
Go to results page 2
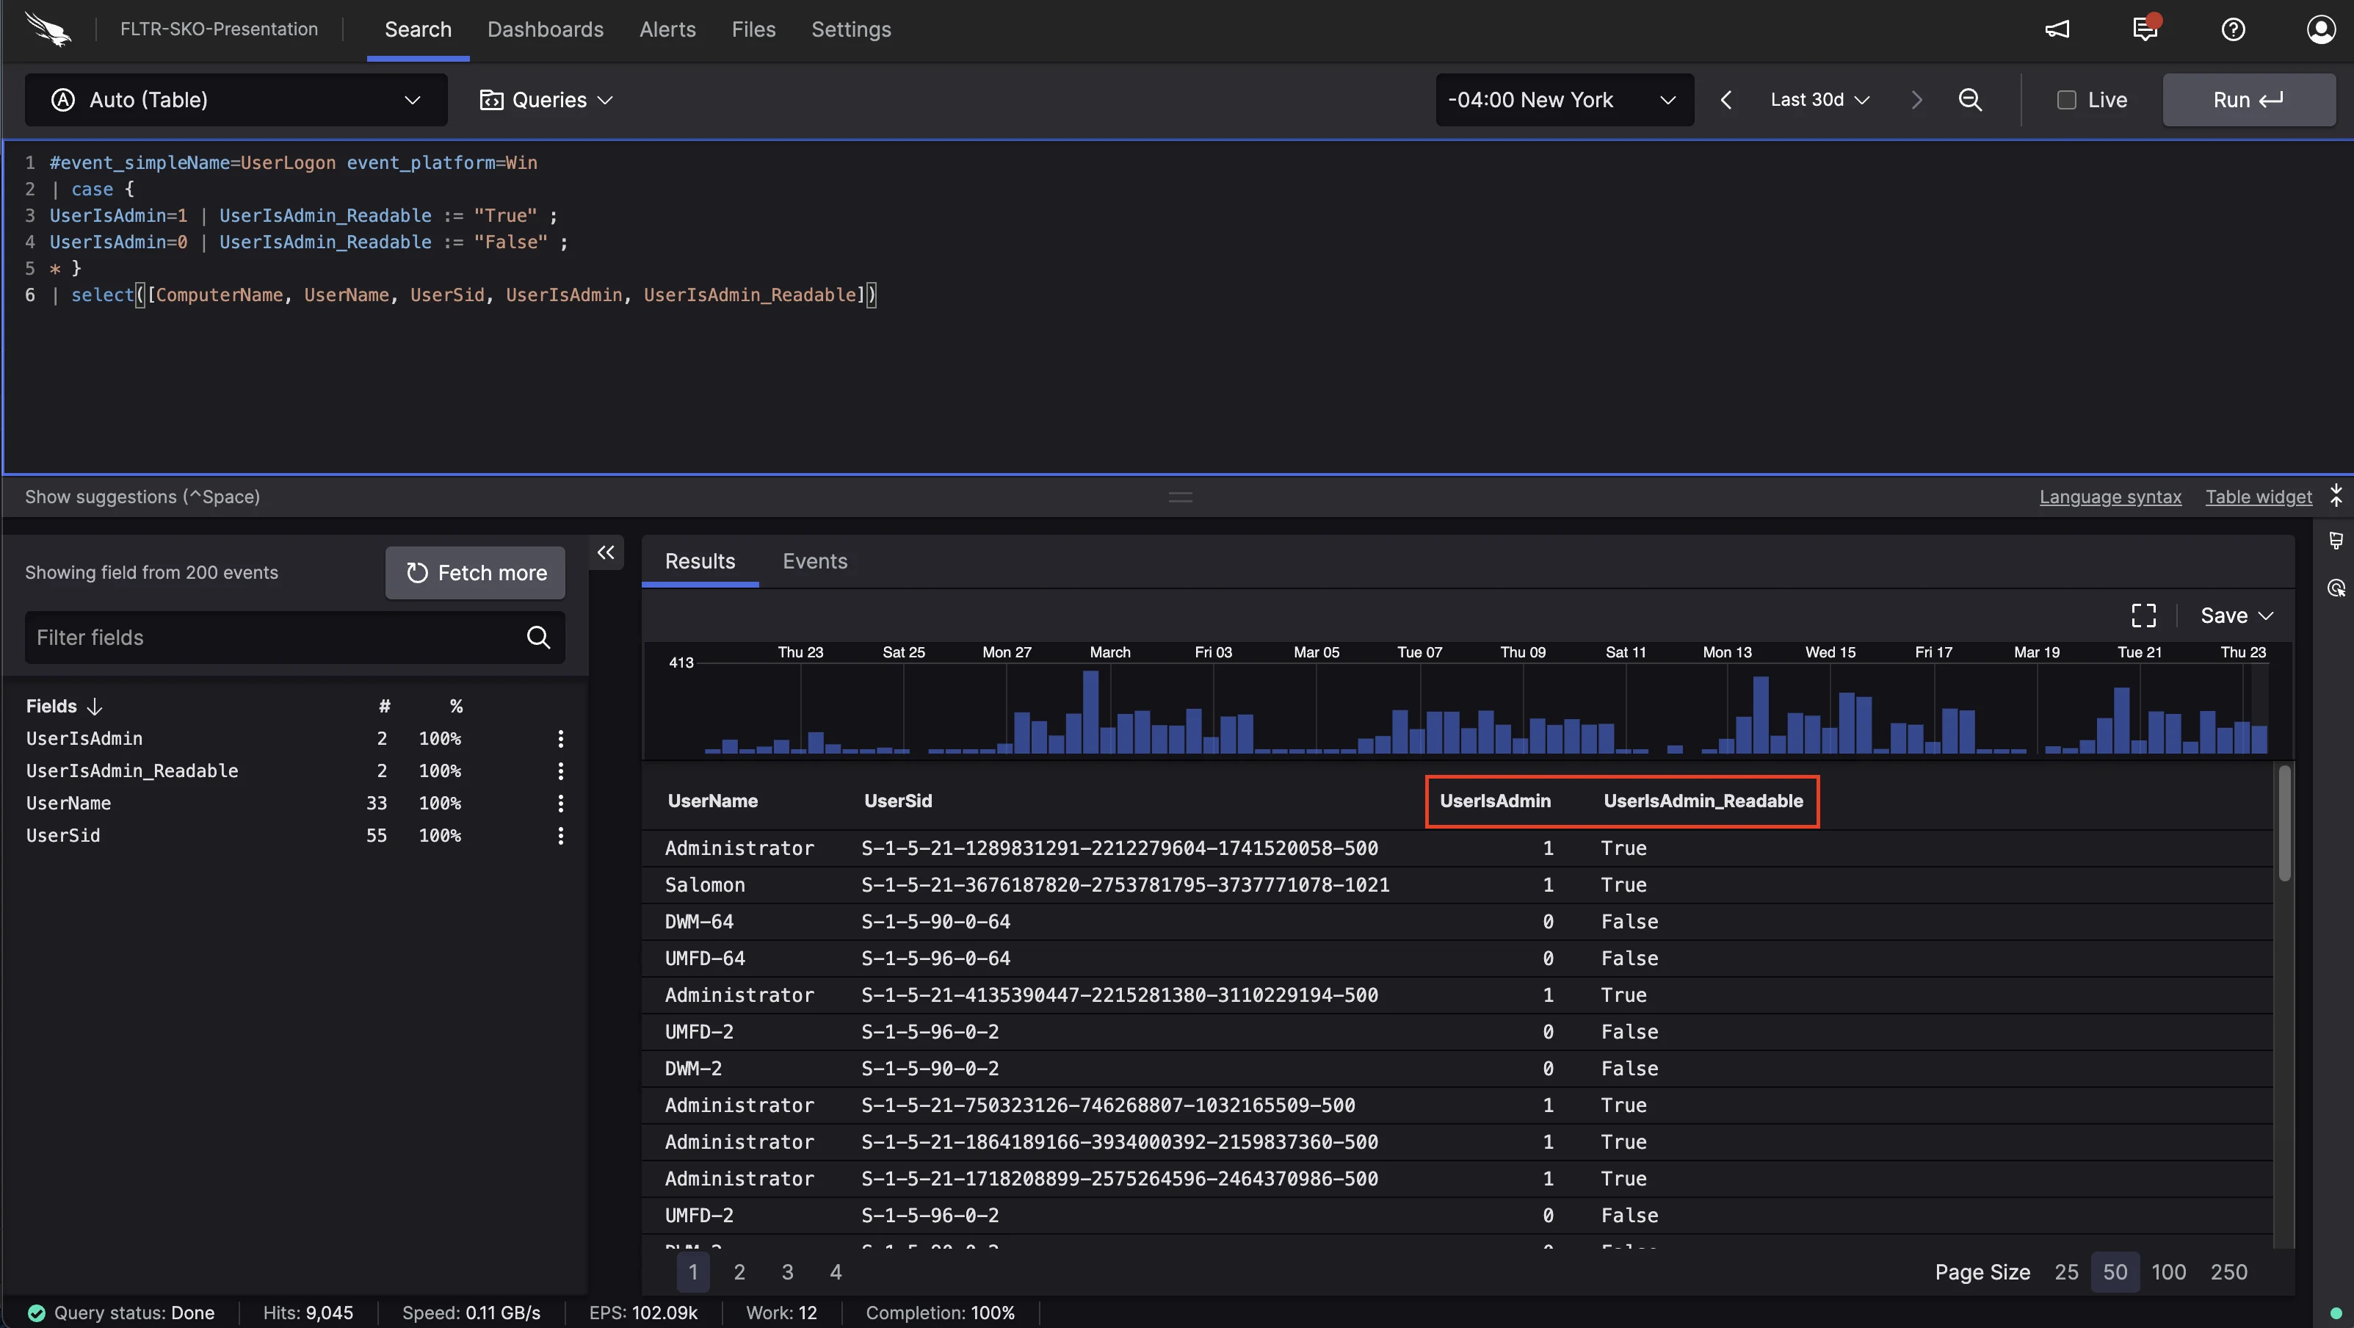(739, 1272)
